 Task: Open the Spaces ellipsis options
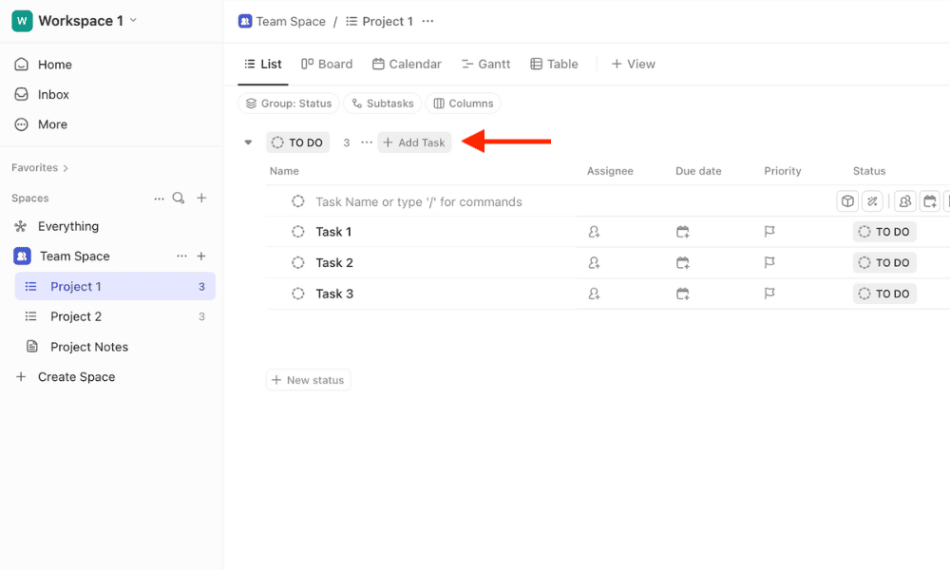(159, 199)
